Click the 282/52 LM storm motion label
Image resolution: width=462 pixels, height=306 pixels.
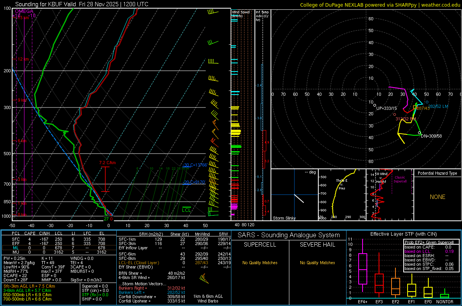tap(438, 106)
